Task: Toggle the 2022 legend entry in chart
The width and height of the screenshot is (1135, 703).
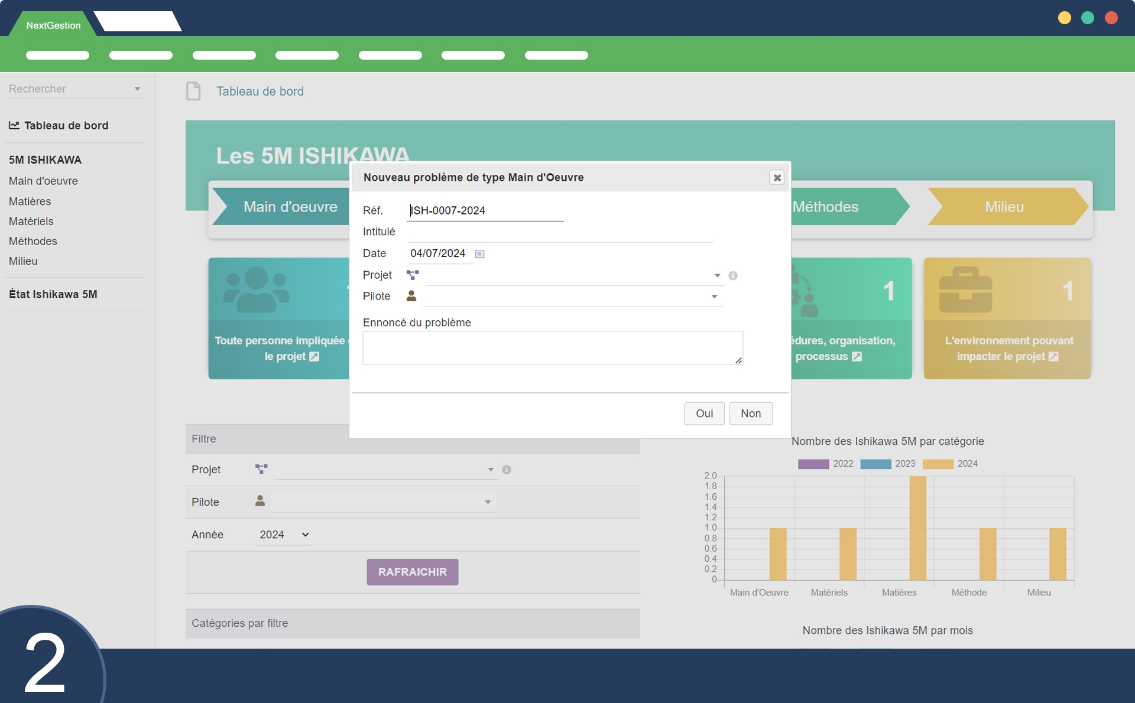Action: click(x=813, y=464)
